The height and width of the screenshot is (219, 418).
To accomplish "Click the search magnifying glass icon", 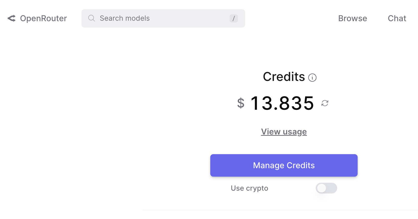I will click(x=91, y=18).
